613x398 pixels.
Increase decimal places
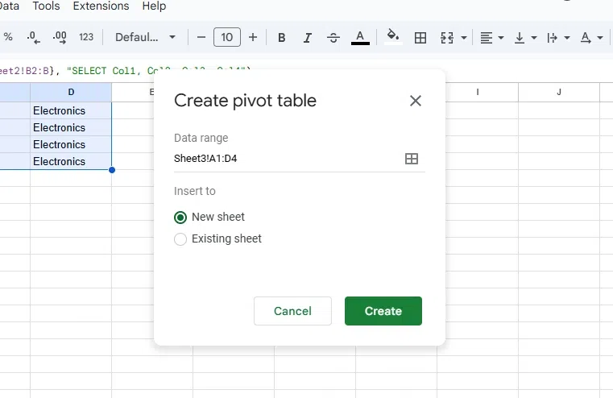point(59,38)
